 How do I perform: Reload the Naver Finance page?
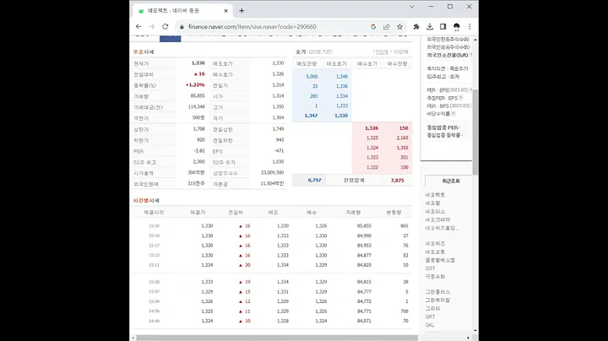click(x=166, y=26)
